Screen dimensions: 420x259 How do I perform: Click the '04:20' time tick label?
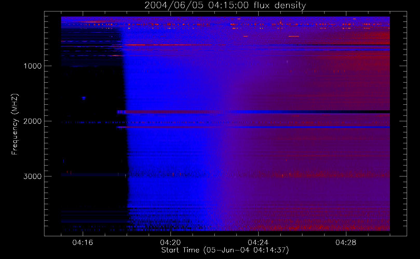tap(171, 242)
